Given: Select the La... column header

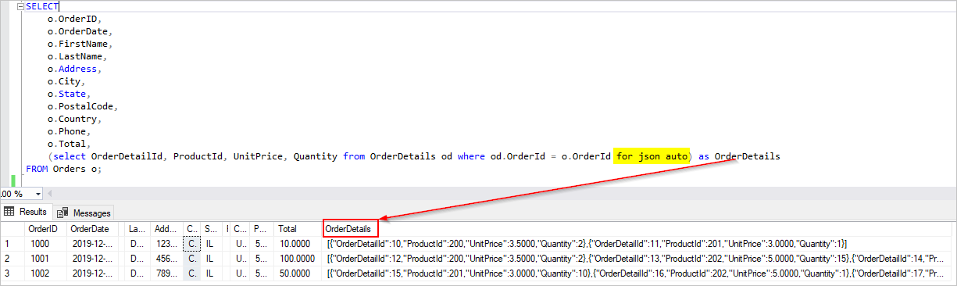Looking at the screenshot, I should (138, 228).
